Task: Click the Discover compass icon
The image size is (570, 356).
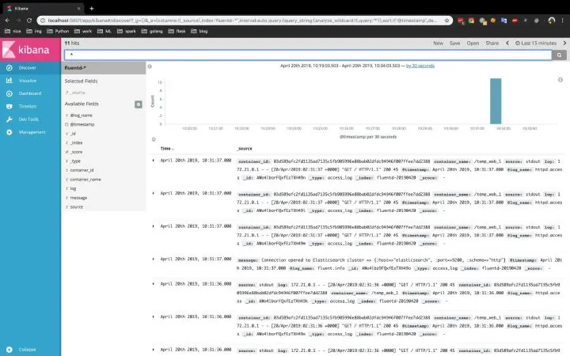Action: (x=9, y=67)
